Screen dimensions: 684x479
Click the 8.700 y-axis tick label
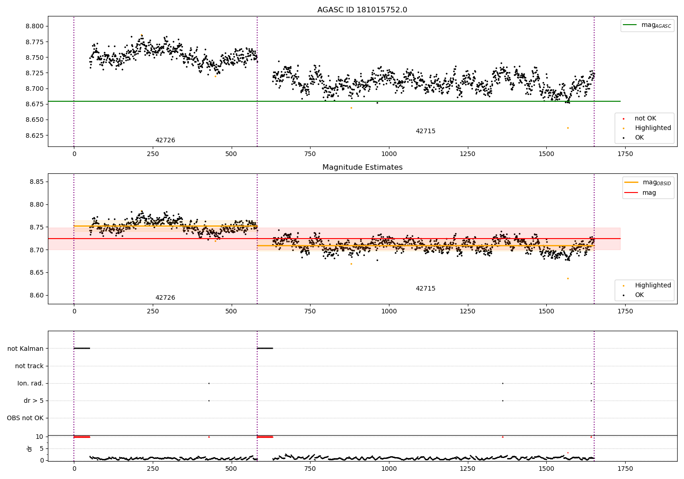click(x=35, y=89)
